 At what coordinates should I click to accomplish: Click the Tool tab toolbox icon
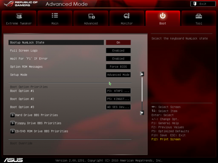199,16
